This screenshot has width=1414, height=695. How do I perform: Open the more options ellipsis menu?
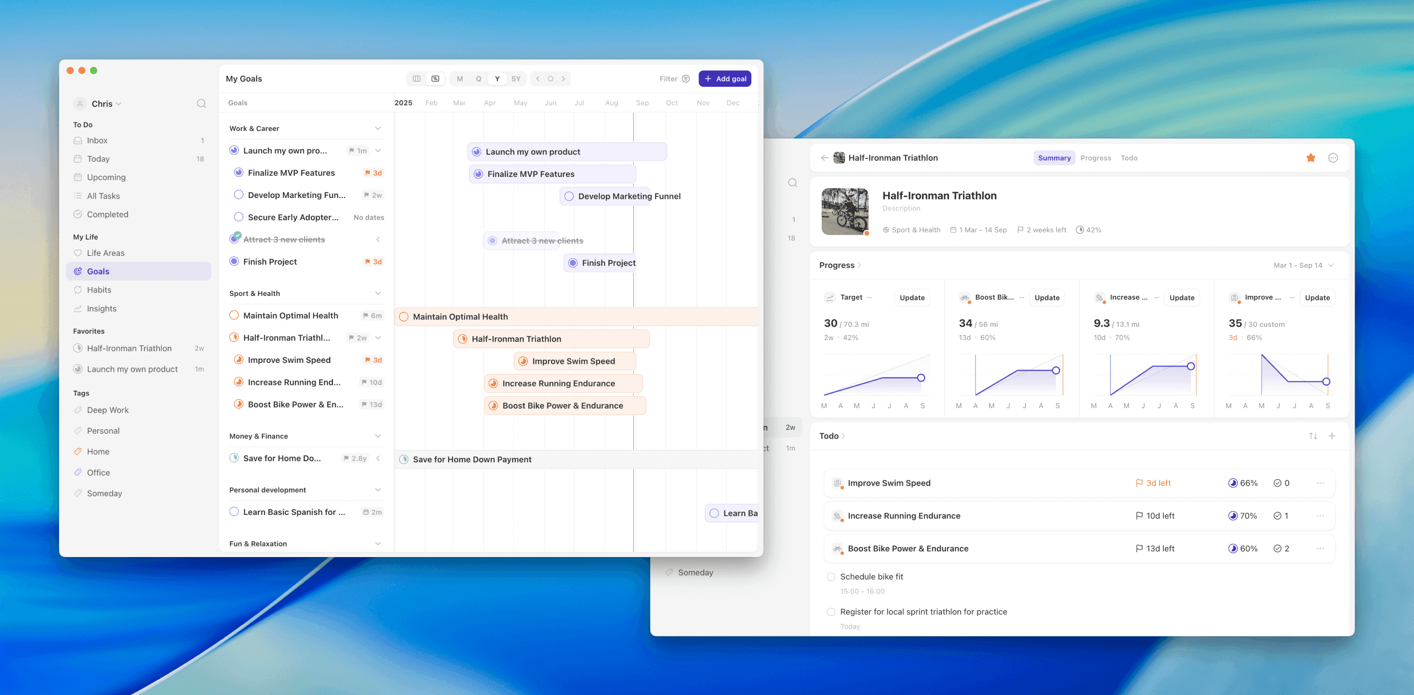[x=1333, y=158]
